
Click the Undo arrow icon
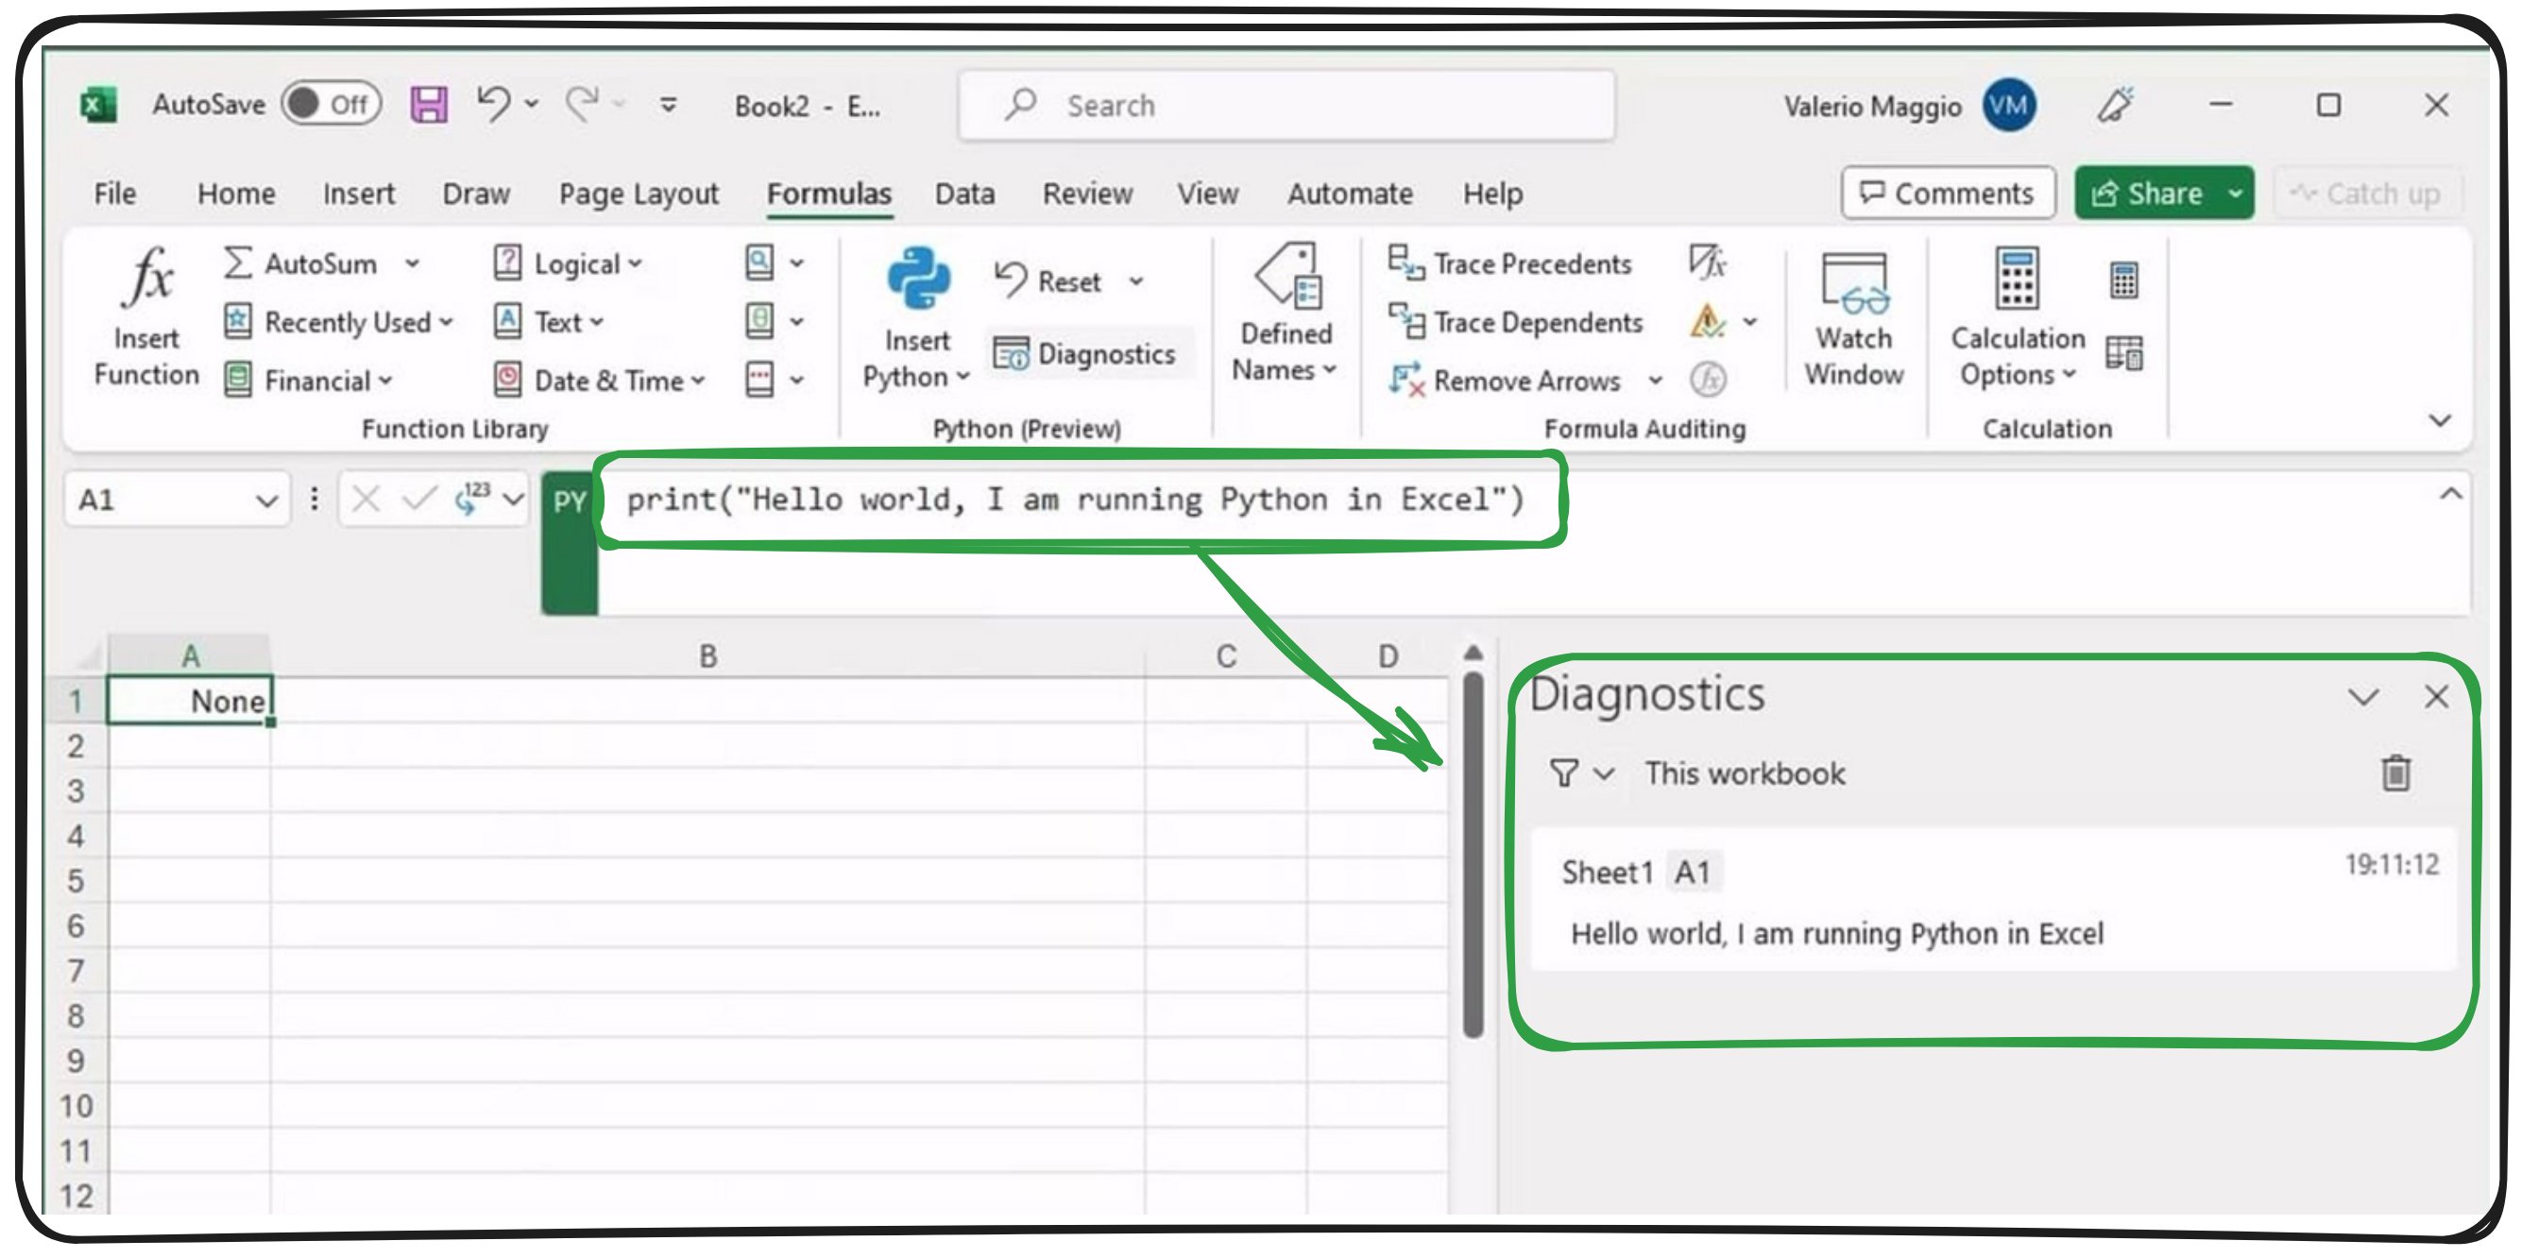tap(493, 103)
